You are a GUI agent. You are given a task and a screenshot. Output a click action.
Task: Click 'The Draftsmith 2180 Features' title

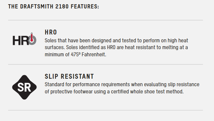[53, 7]
